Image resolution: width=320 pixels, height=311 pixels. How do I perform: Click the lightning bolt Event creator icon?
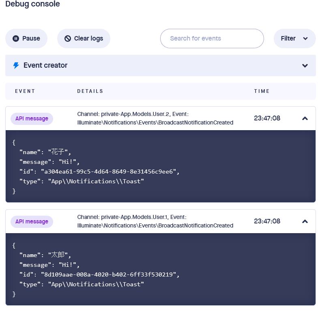pyautogui.click(x=16, y=65)
